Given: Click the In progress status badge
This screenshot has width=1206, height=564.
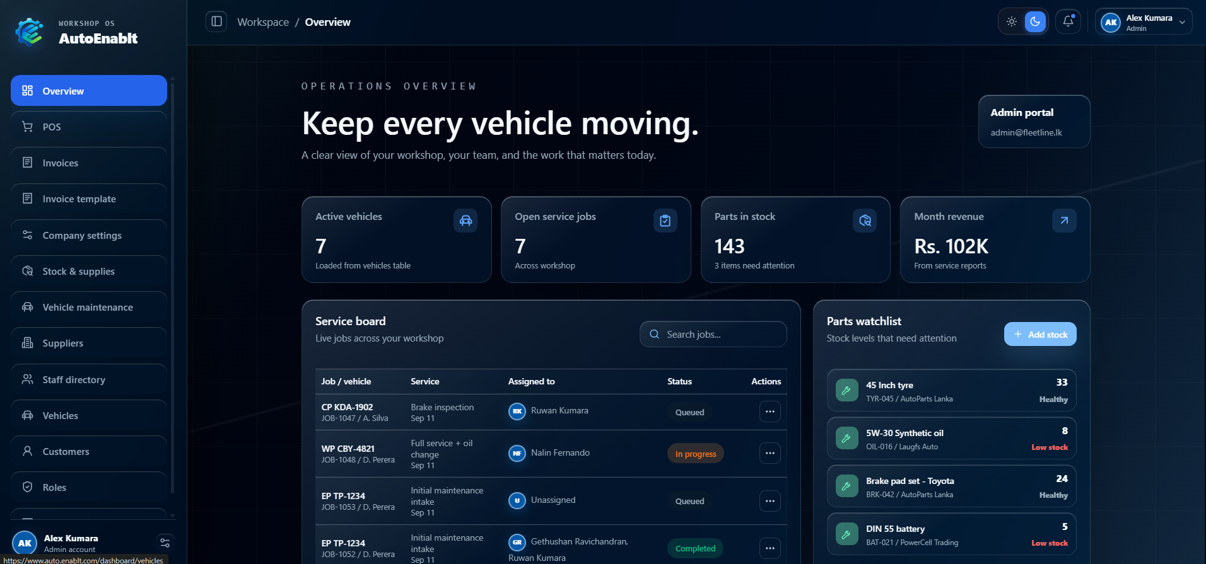Looking at the screenshot, I should coord(696,454).
